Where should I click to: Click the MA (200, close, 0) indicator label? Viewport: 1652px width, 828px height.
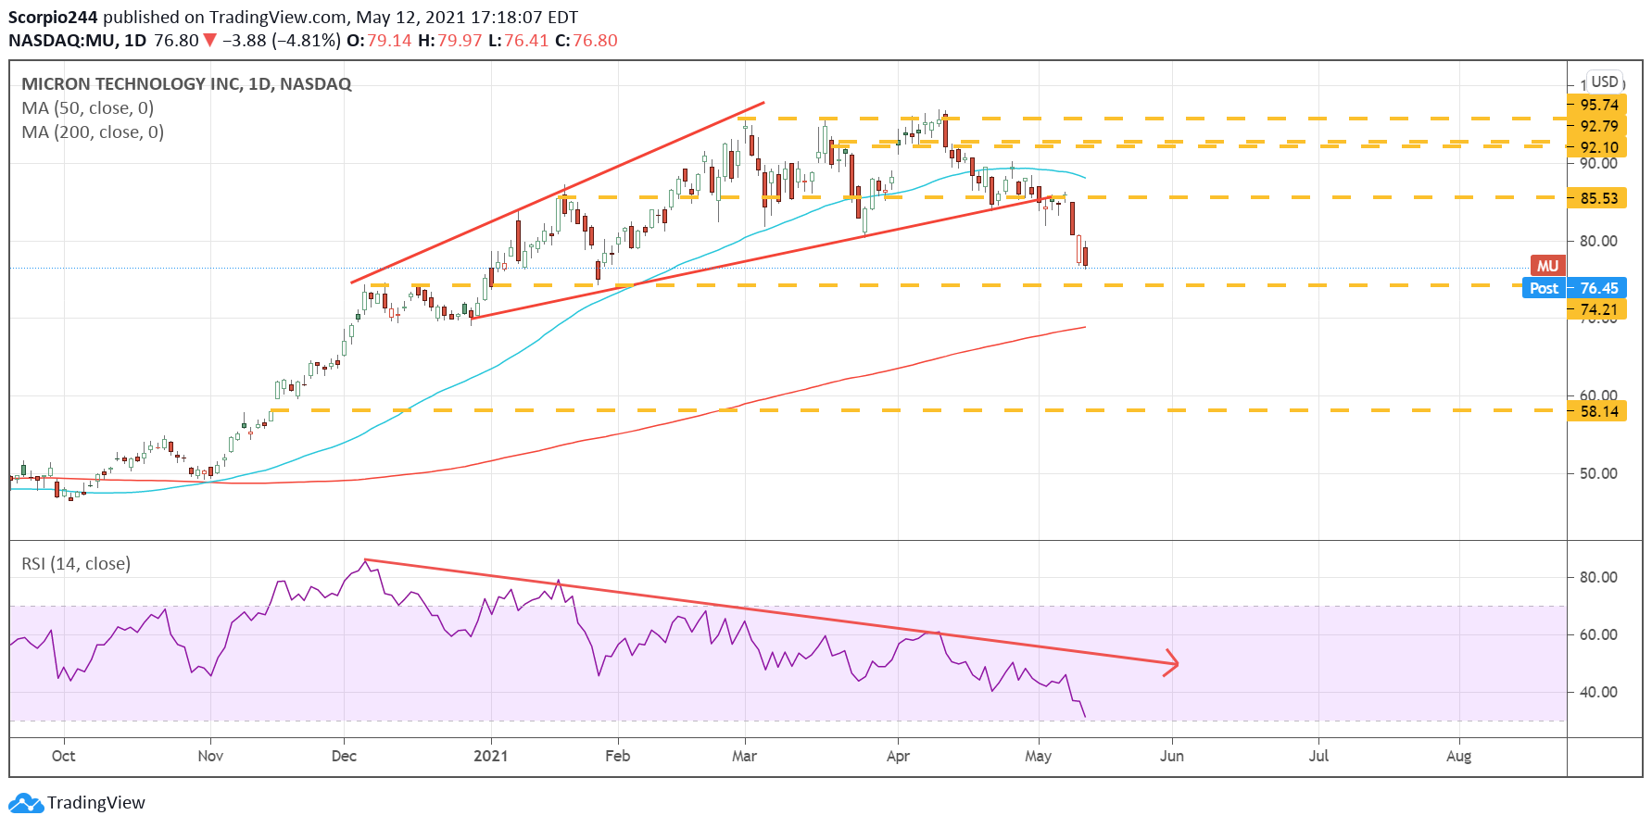pyautogui.click(x=93, y=132)
